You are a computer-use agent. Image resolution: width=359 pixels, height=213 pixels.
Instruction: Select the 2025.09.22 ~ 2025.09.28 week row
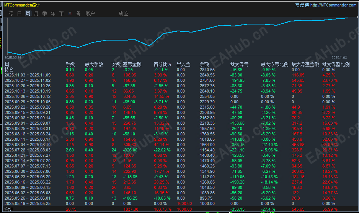click(180, 107)
